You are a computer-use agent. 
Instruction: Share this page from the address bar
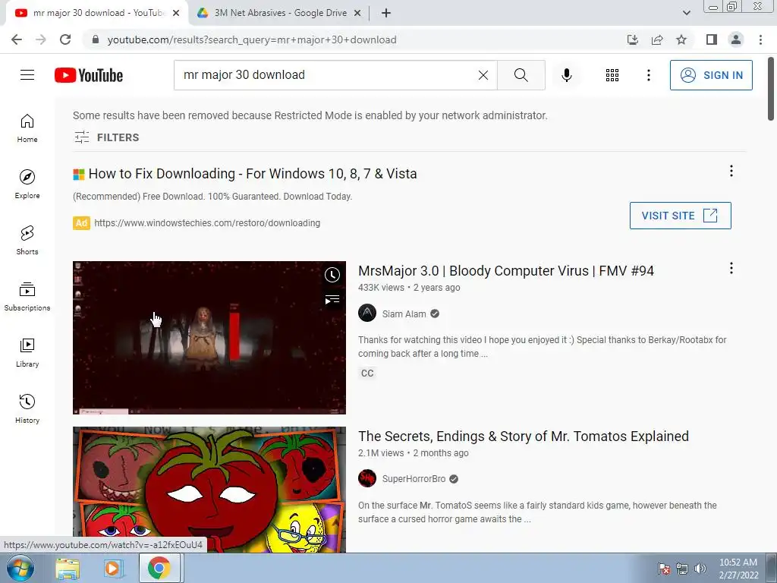point(657,39)
